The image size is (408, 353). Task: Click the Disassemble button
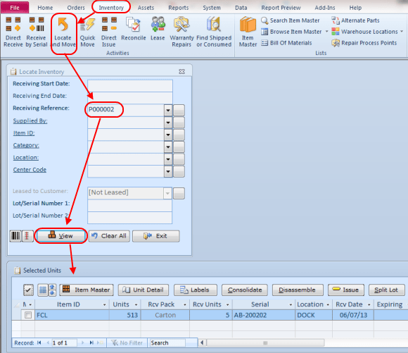tap(298, 290)
